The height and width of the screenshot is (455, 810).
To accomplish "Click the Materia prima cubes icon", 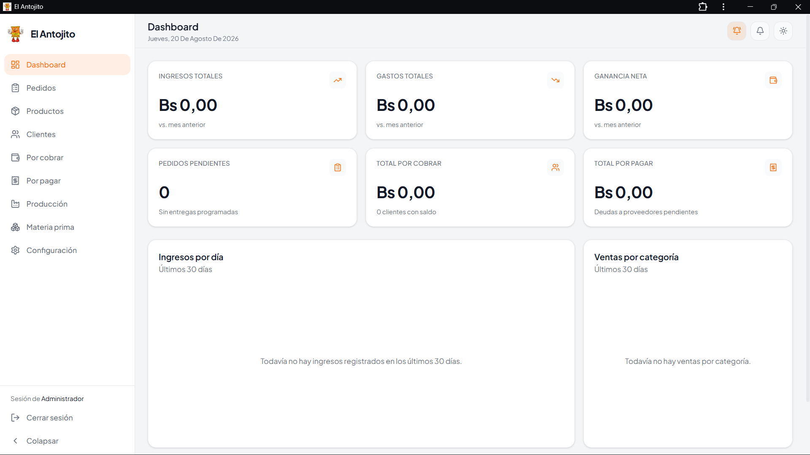I will pyautogui.click(x=15, y=227).
